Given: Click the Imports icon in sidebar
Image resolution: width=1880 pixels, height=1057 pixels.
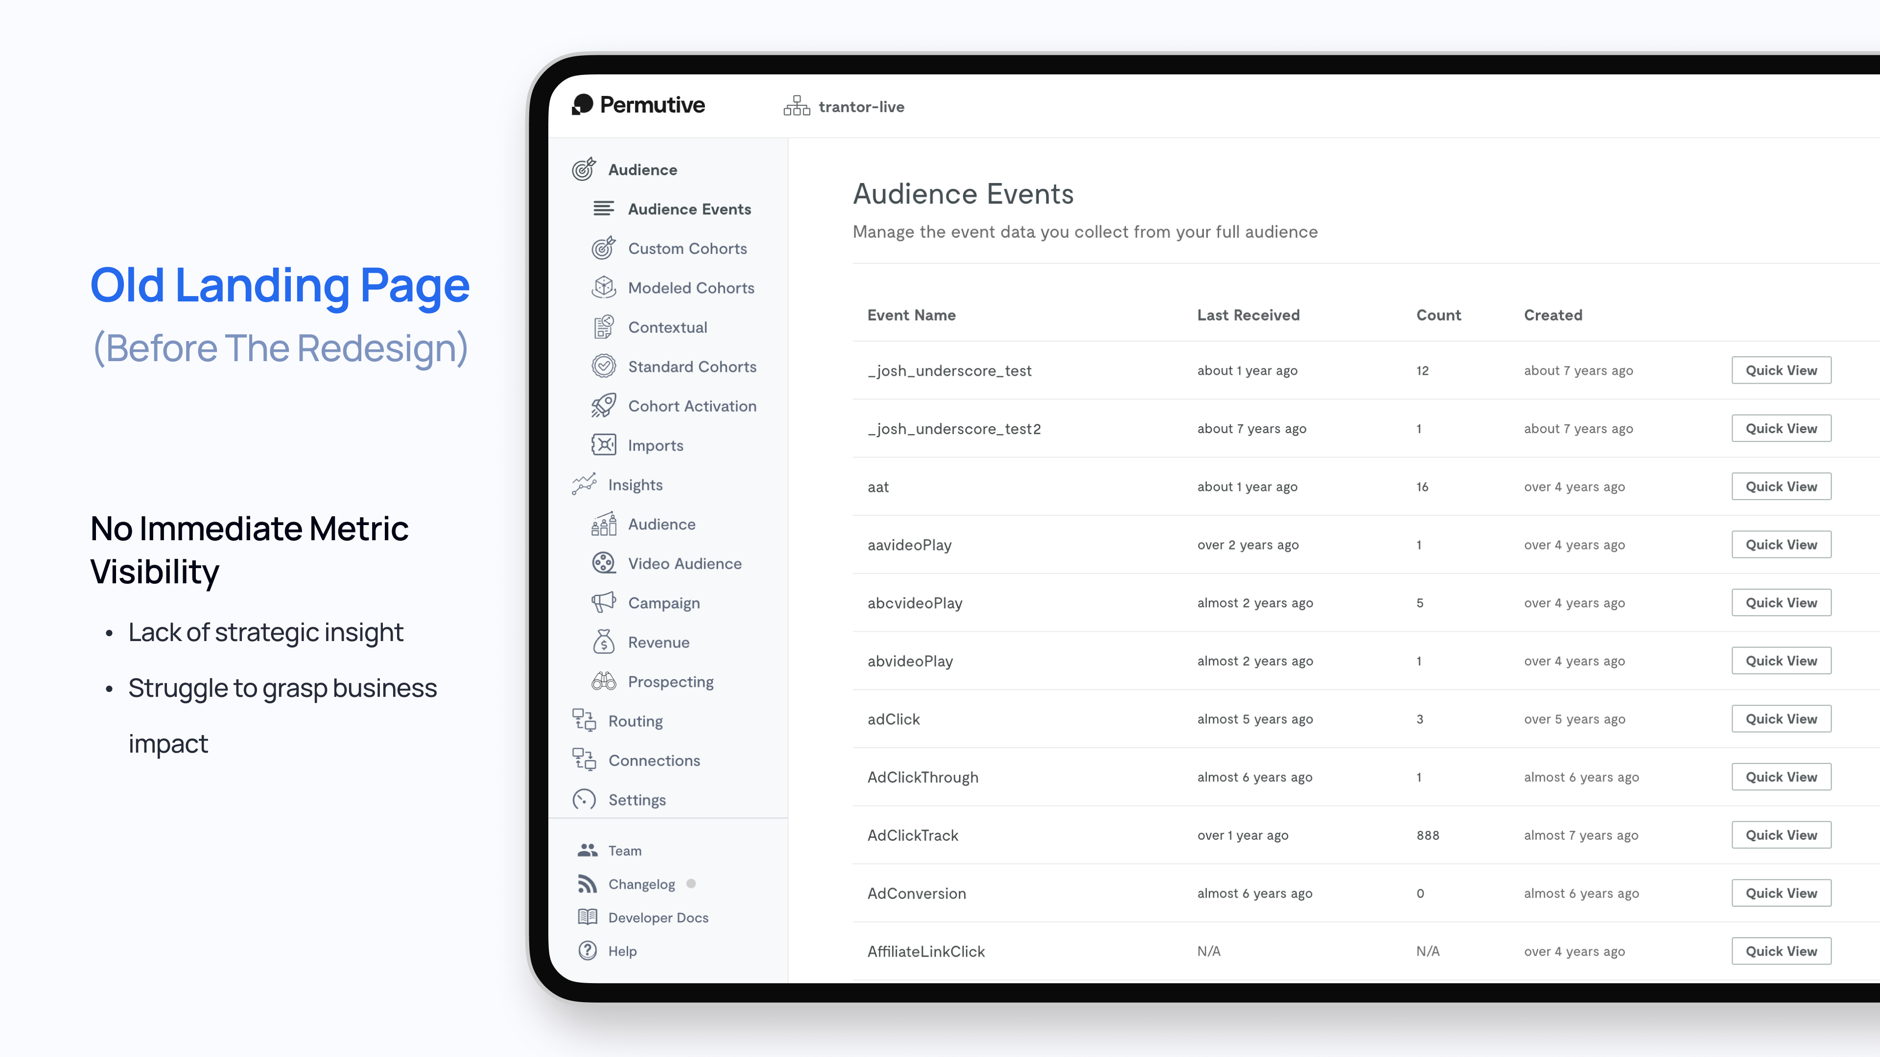Looking at the screenshot, I should [x=603, y=445].
